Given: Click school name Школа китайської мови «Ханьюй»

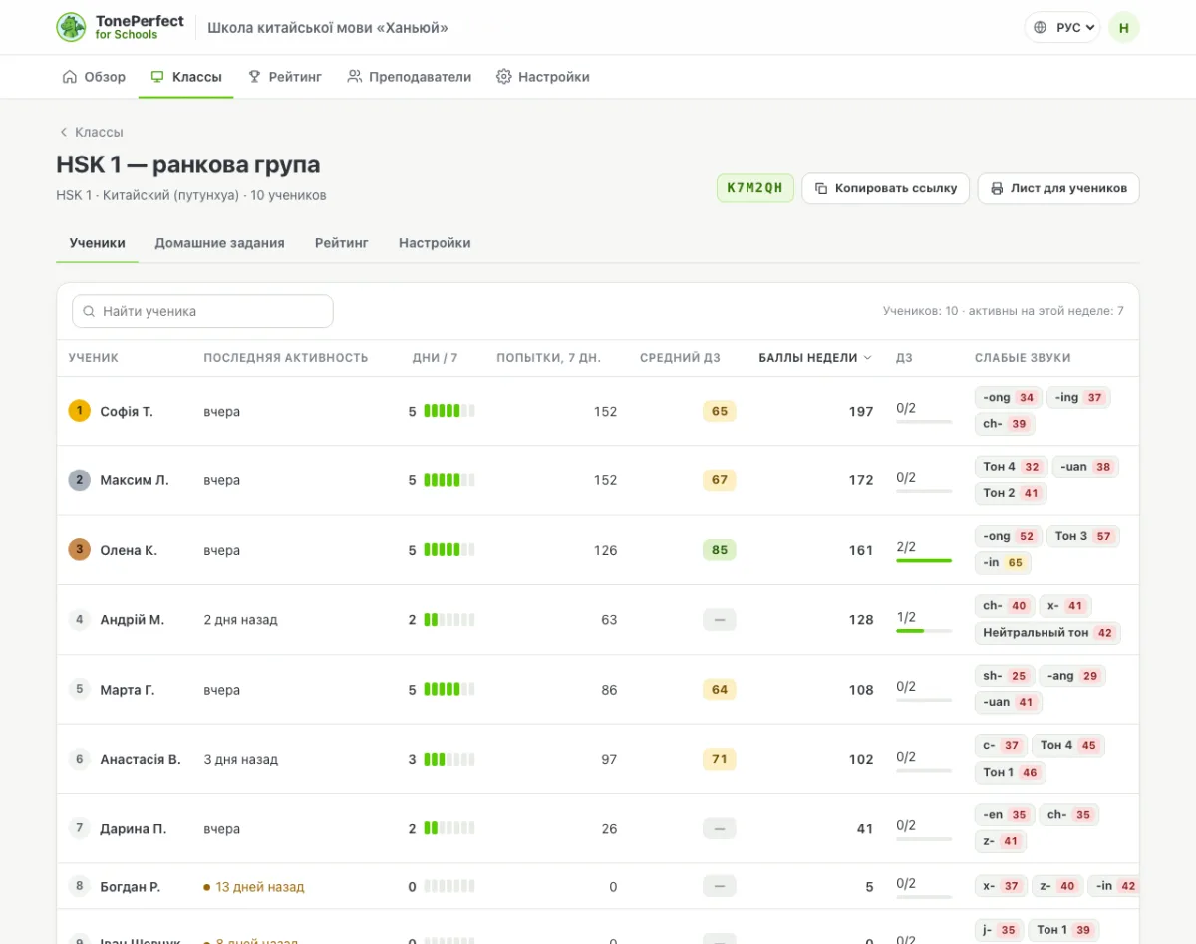Looking at the screenshot, I should click(x=328, y=27).
